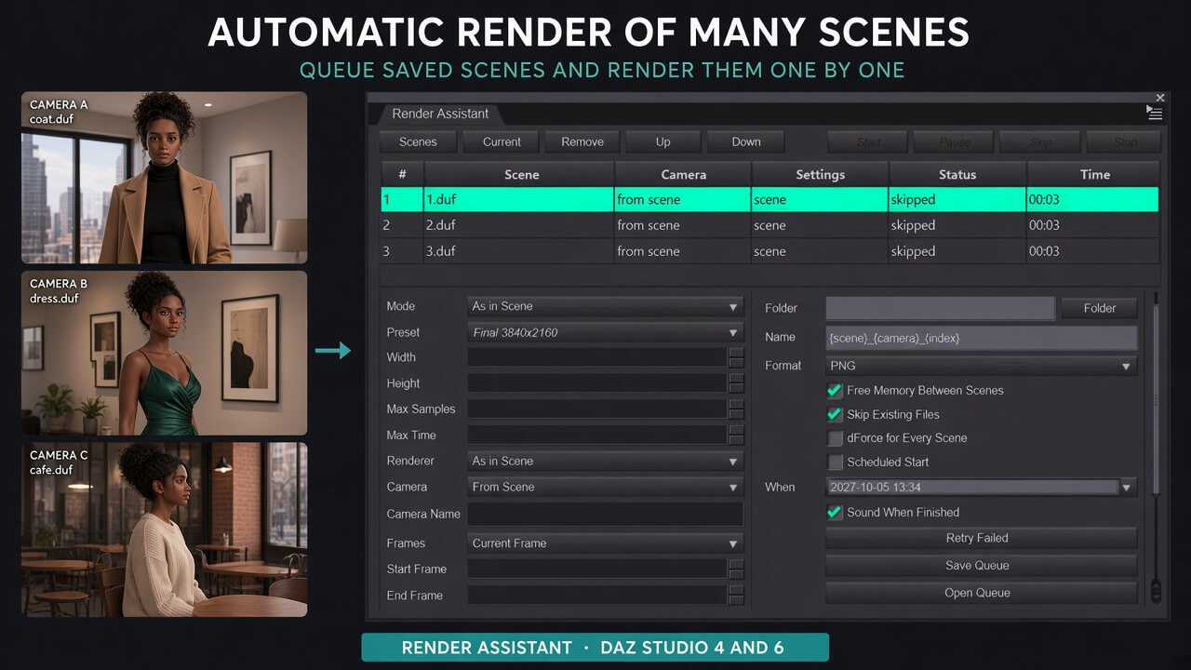Viewport: 1191px width, 670px height.
Task: Switch to the Render Assistant tab
Action: click(x=440, y=114)
